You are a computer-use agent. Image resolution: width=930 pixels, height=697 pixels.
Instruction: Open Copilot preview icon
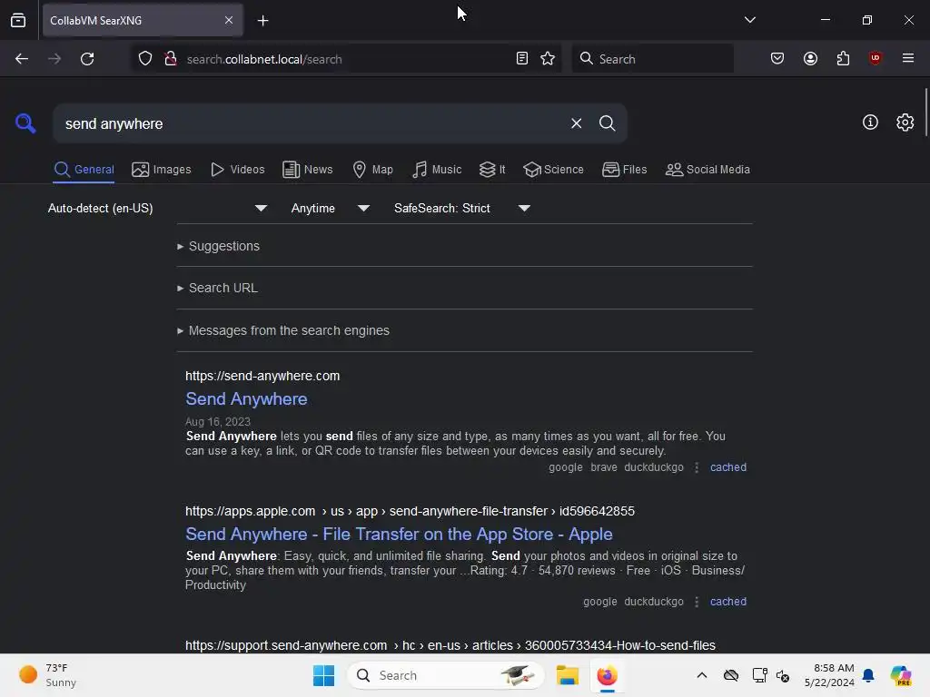pyautogui.click(x=900, y=675)
